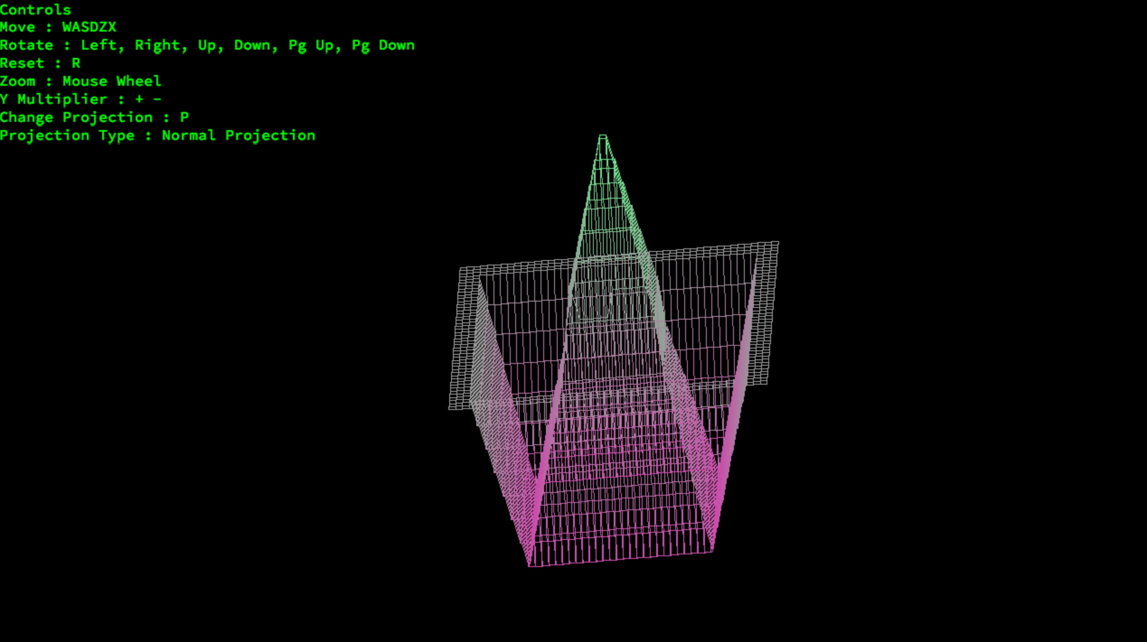Viewport: 1147px width, 642px height.
Task: Click the Controls heading text
Action: coord(35,9)
